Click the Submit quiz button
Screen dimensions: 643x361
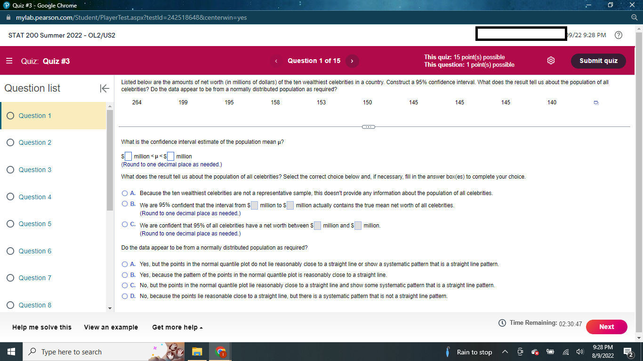tap(598, 61)
